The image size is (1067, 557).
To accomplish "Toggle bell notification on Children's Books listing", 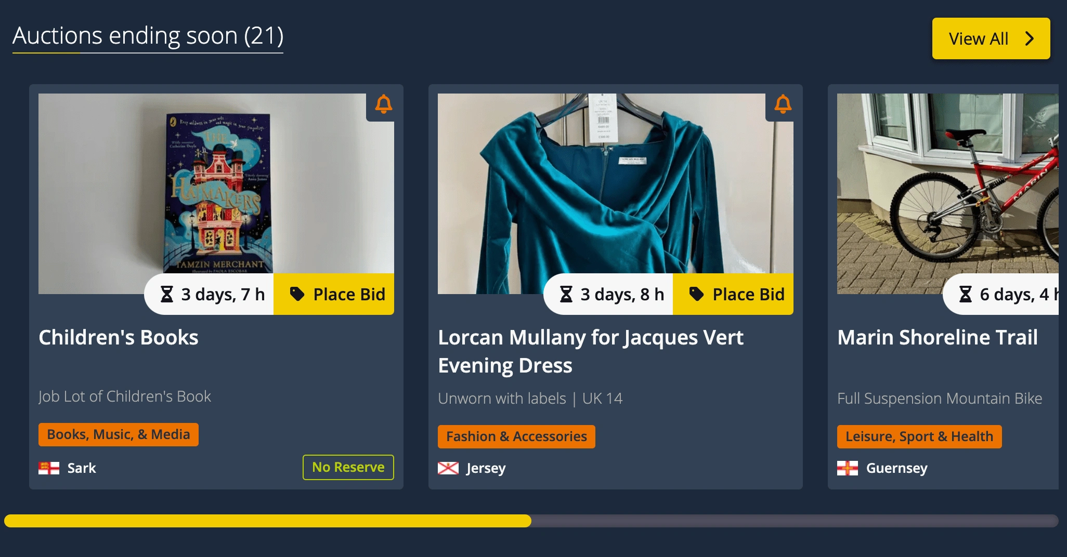I will pyautogui.click(x=384, y=104).
